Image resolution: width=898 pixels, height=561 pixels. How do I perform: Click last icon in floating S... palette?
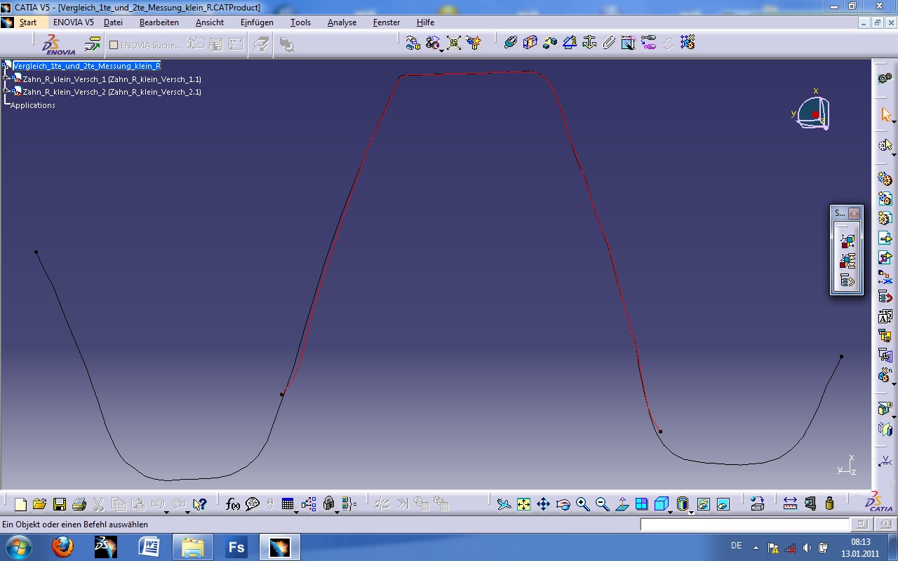847,280
